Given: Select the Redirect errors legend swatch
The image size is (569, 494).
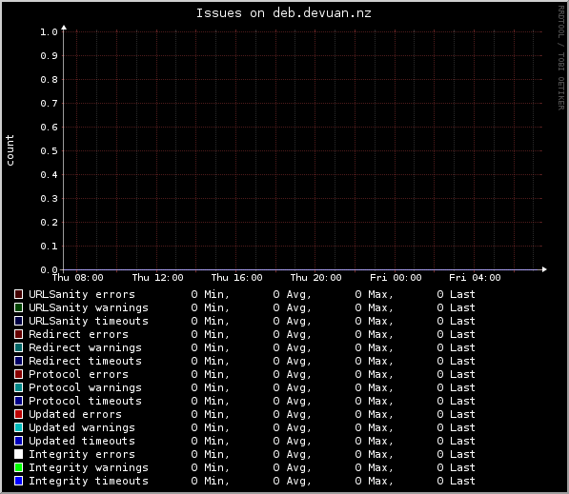Looking at the screenshot, I should 18,334.
